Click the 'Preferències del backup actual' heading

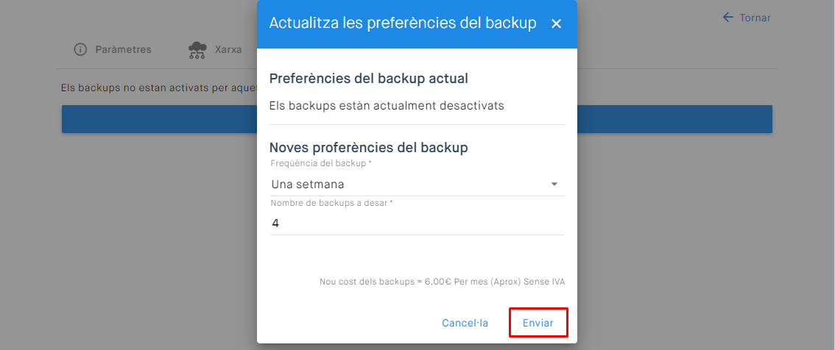point(369,78)
